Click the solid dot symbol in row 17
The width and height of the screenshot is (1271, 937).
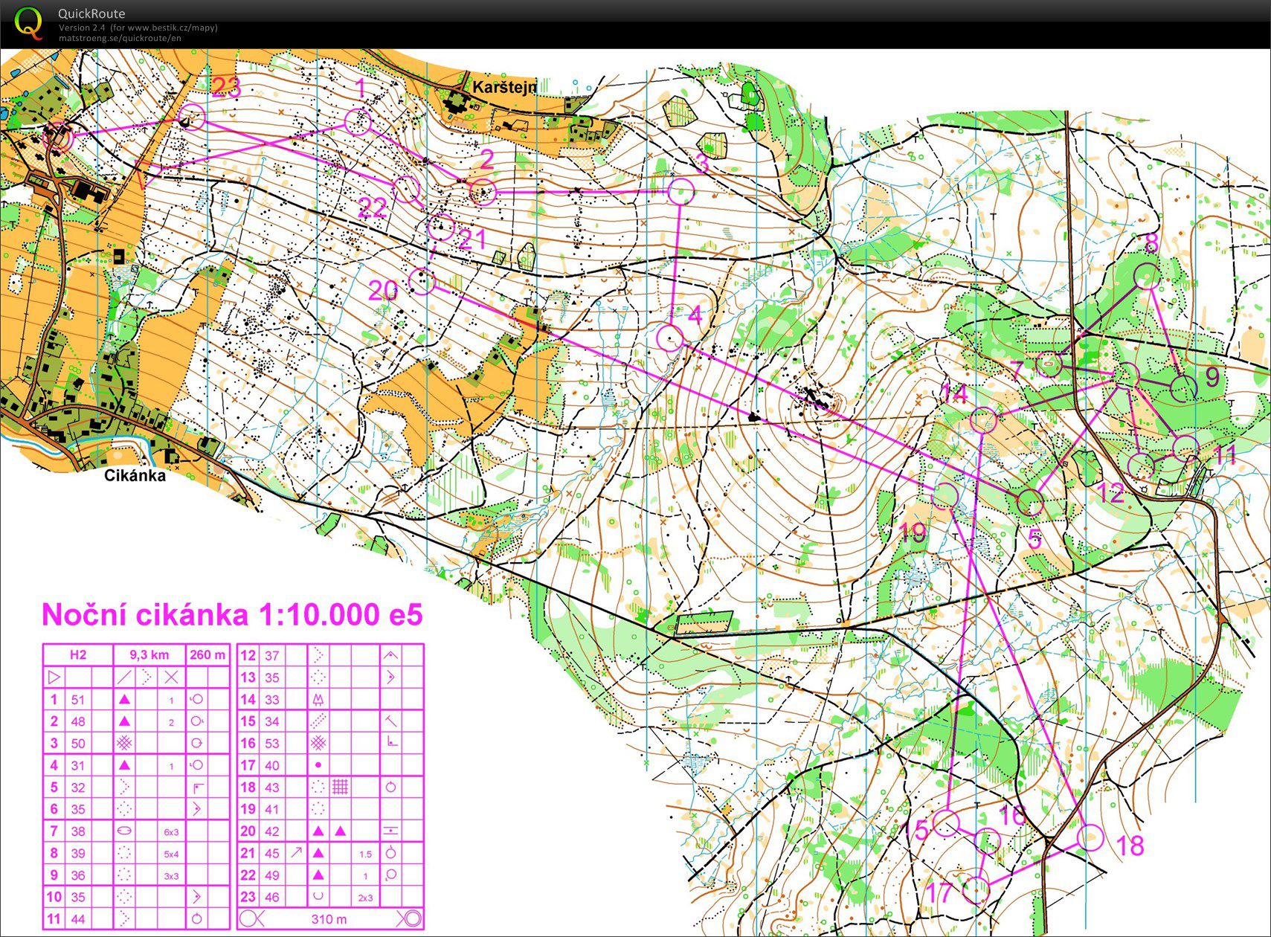click(318, 765)
